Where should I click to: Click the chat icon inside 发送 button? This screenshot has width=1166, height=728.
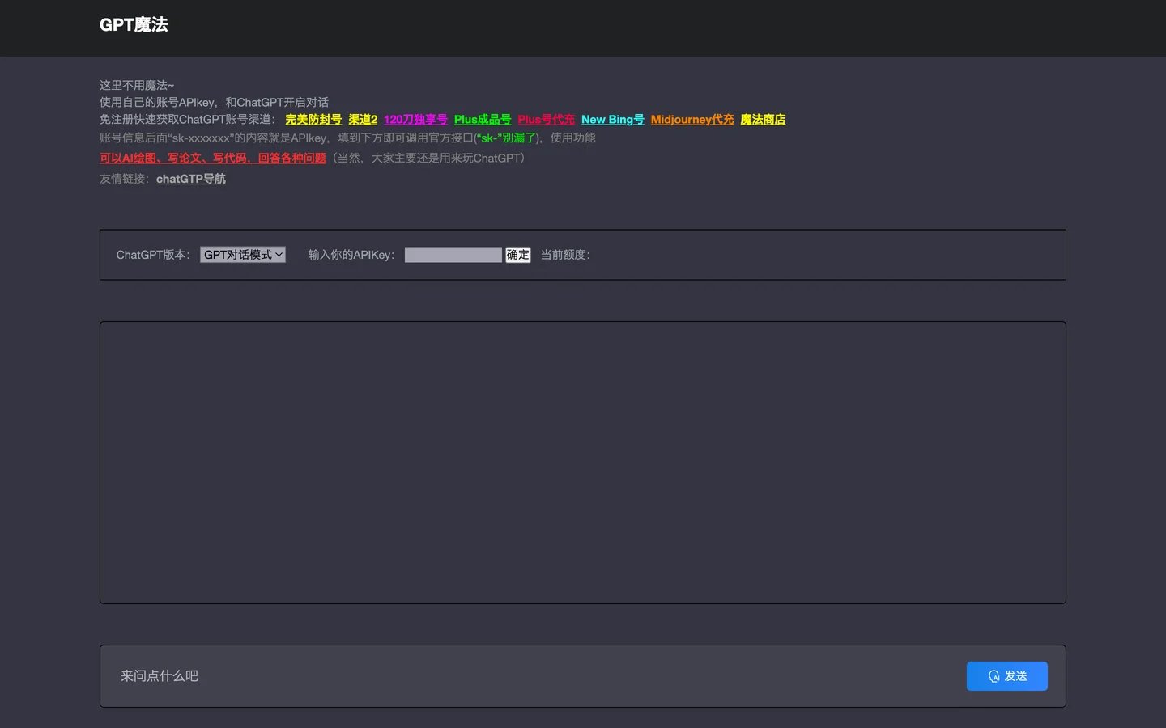point(994,676)
